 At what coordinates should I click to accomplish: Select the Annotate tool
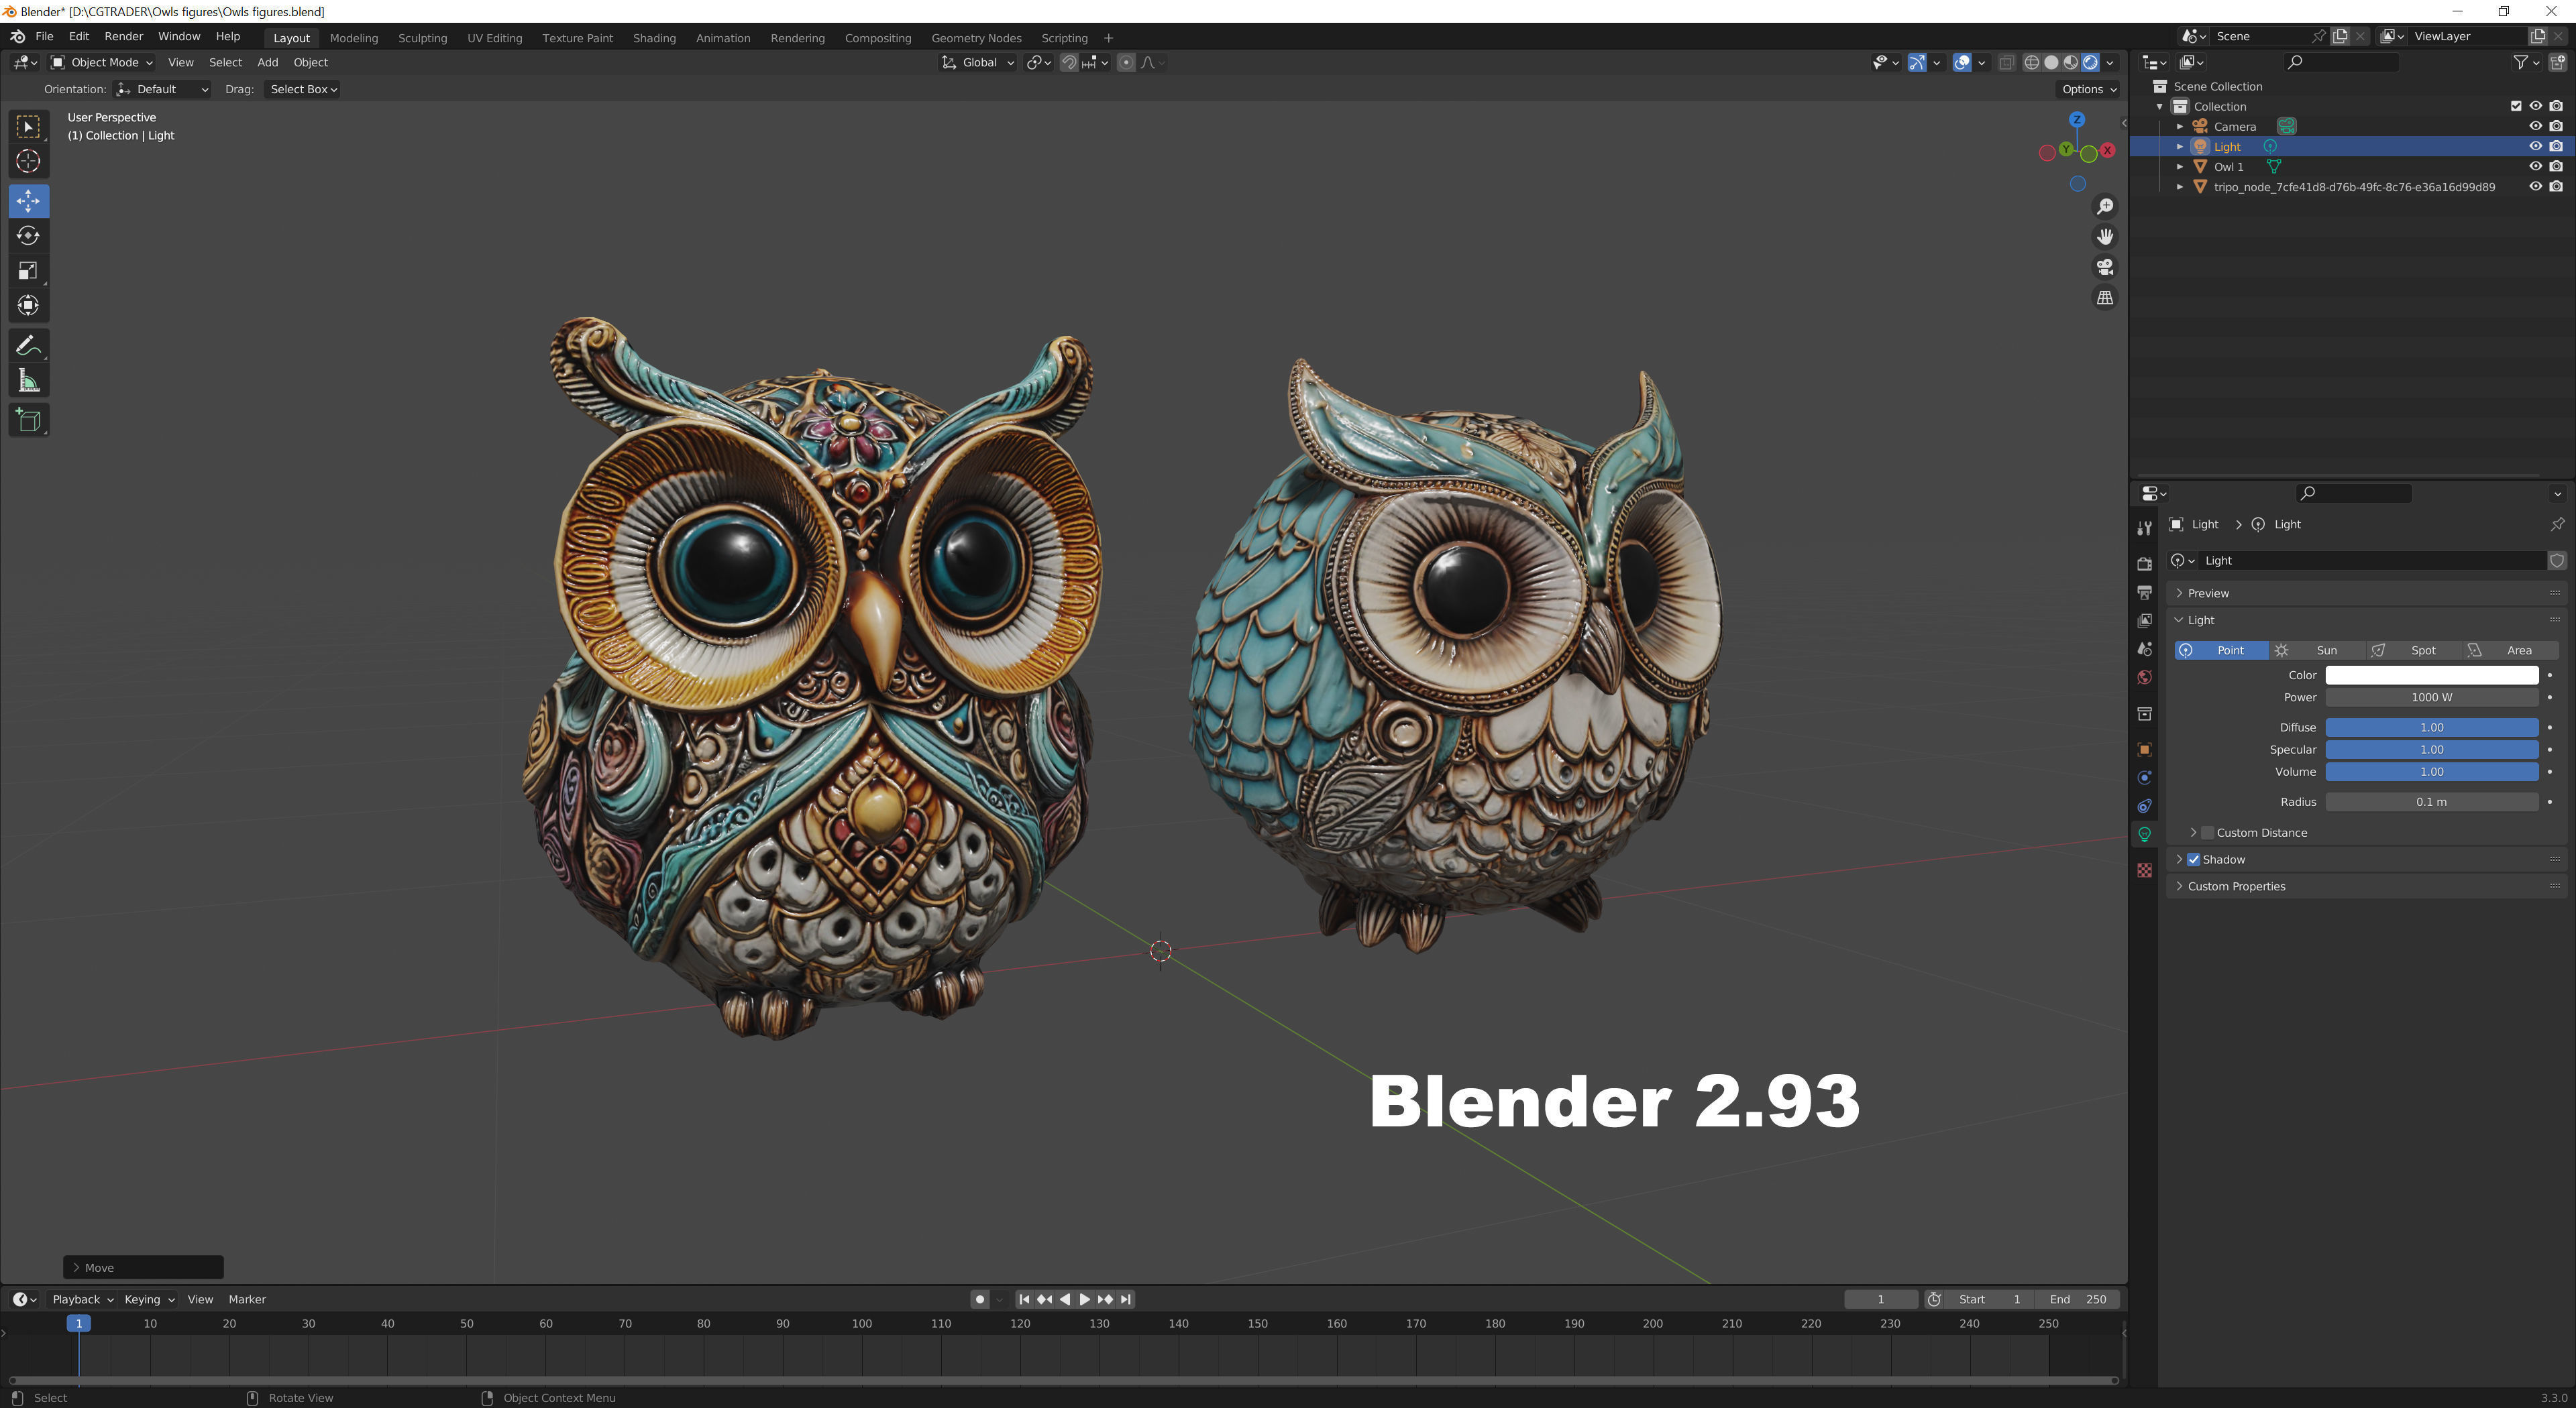[28, 346]
